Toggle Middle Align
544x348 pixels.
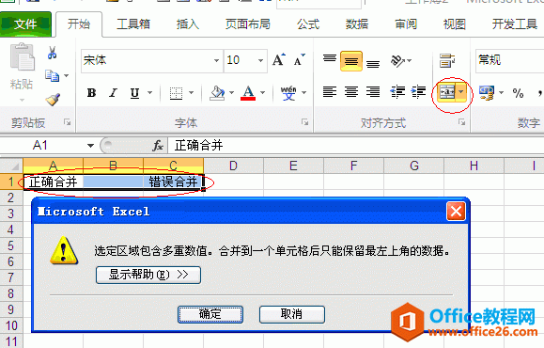click(351, 61)
